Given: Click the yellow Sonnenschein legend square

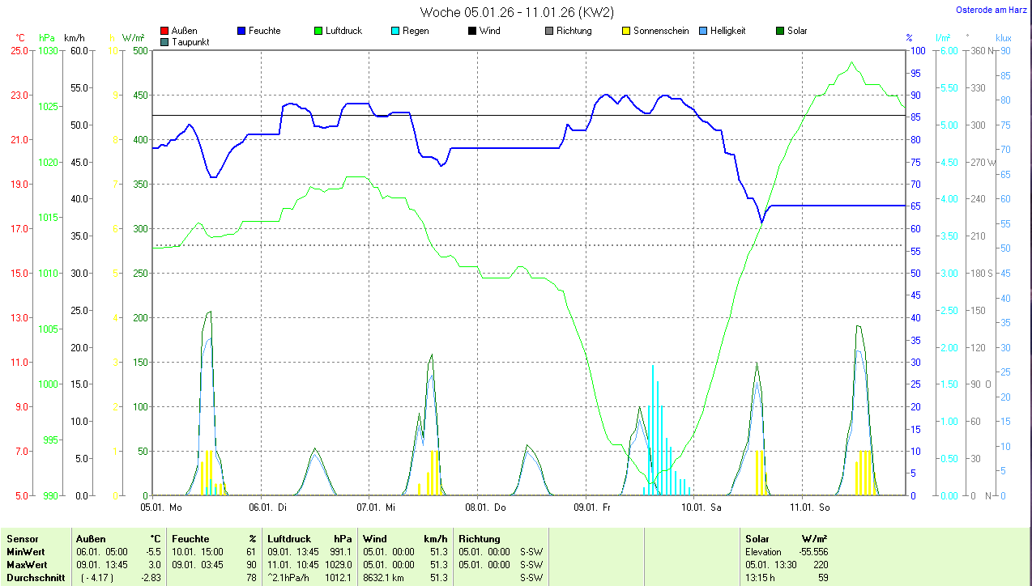Looking at the screenshot, I should [x=625, y=31].
